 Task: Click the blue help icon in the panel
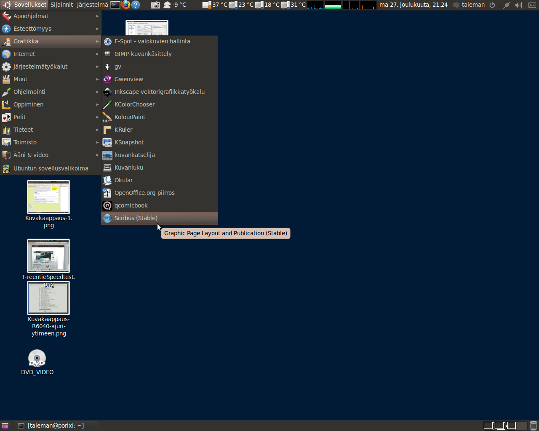pyautogui.click(x=136, y=5)
